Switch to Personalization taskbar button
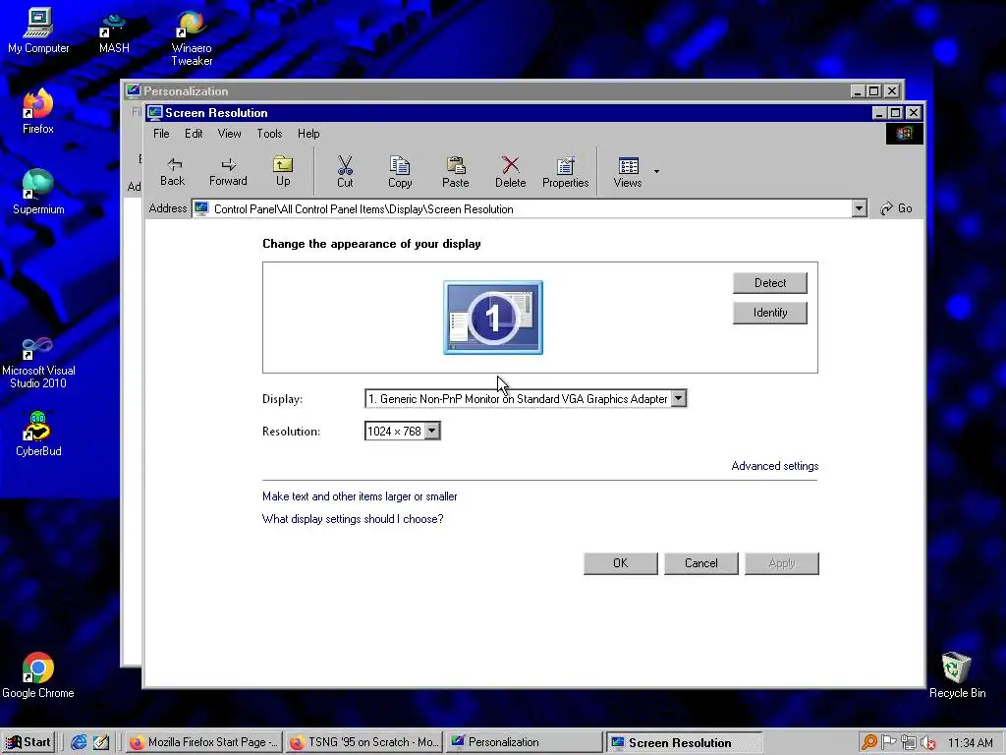1006x755 pixels. [x=525, y=742]
